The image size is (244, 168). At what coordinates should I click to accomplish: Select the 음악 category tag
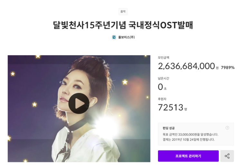pos(123,12)
